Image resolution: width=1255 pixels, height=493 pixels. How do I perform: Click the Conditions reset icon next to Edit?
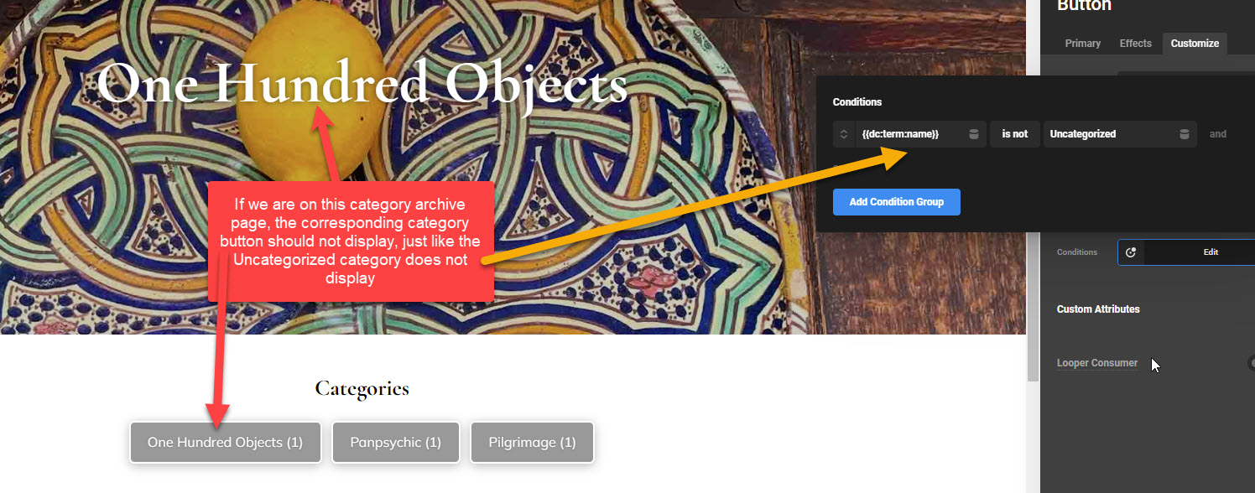point(1131,252)
